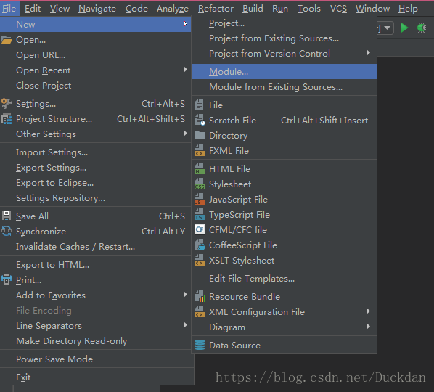Expand the XML Configuration File arrow
434x392 pixels.
[x=368, y=311]
